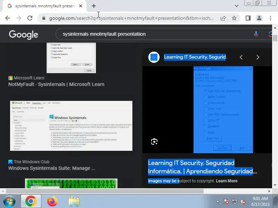This screenshot has width=278, height=208.
Task: Show the previous image in the preview panel
Action: tap(241, 57)
